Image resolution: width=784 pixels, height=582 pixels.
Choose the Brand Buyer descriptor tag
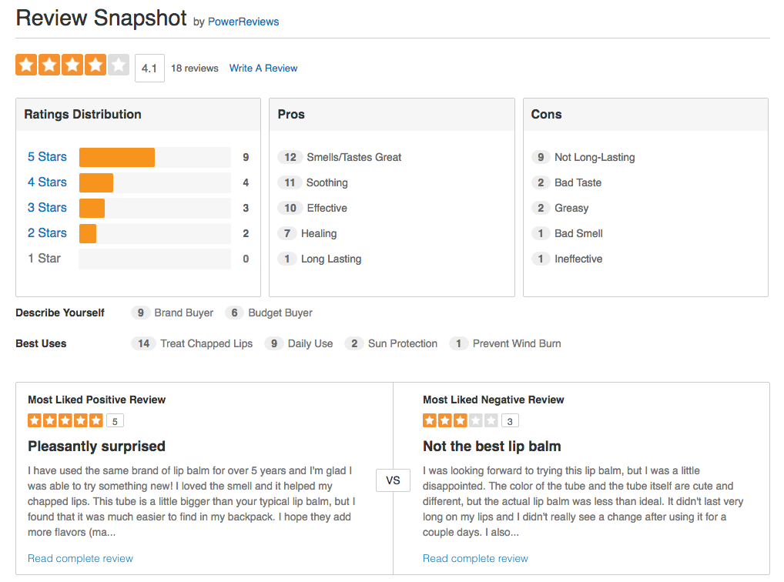tap(183, 313)
